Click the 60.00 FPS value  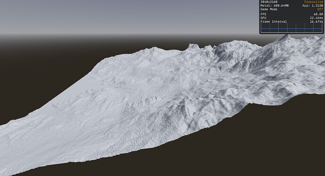point(318,14)
